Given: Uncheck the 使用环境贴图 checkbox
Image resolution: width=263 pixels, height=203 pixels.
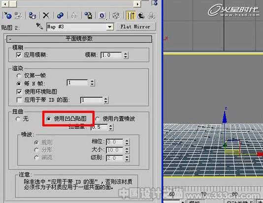Looking at the screenshot, I should [x=19, y=91].
